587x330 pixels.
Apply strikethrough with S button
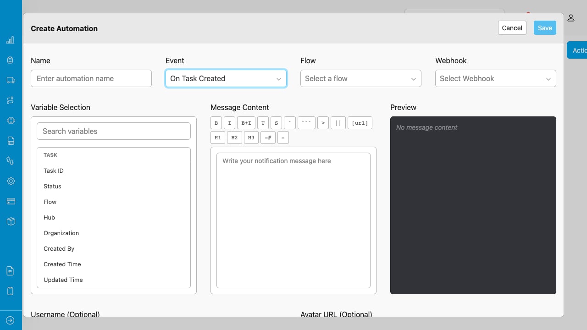[276, 123]
